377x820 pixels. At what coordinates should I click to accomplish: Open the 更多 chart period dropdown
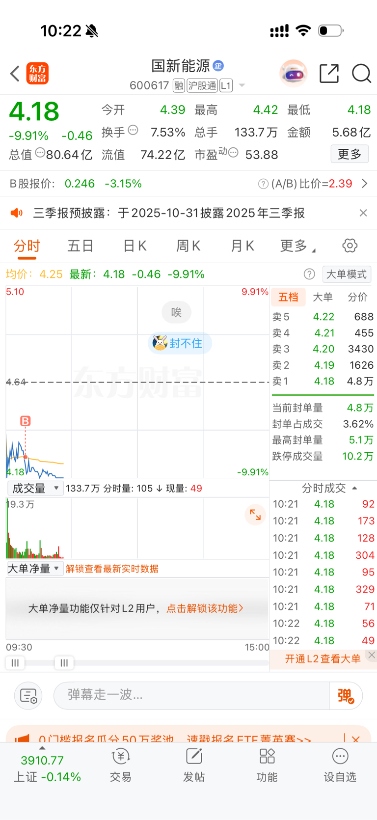coord(297,246)
